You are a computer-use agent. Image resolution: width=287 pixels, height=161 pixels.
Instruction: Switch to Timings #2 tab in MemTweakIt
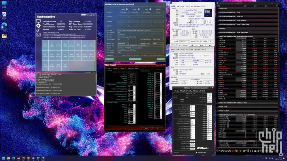(x=116, y=68)
